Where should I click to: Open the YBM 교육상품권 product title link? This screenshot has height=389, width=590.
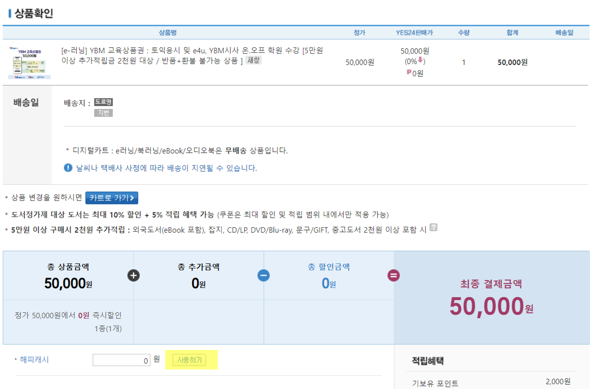click(x=192, y=56)
